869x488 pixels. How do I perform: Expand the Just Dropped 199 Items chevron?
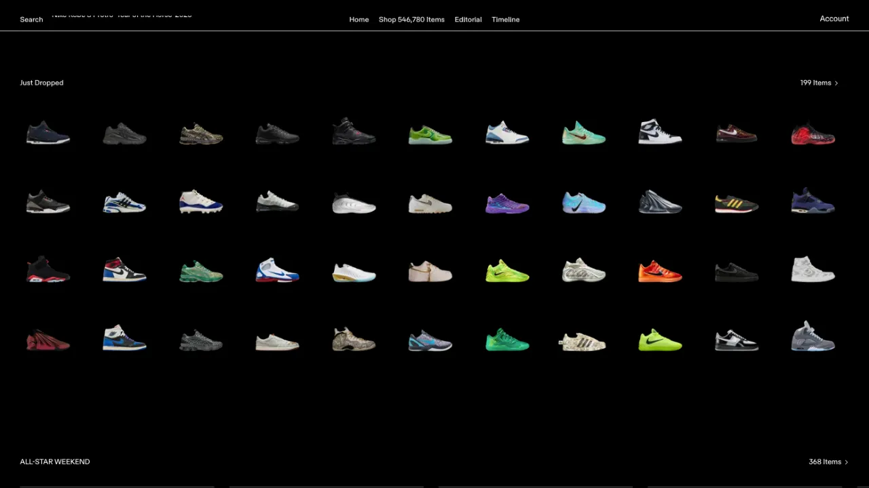pyautogui.click(x=836, y=83)
